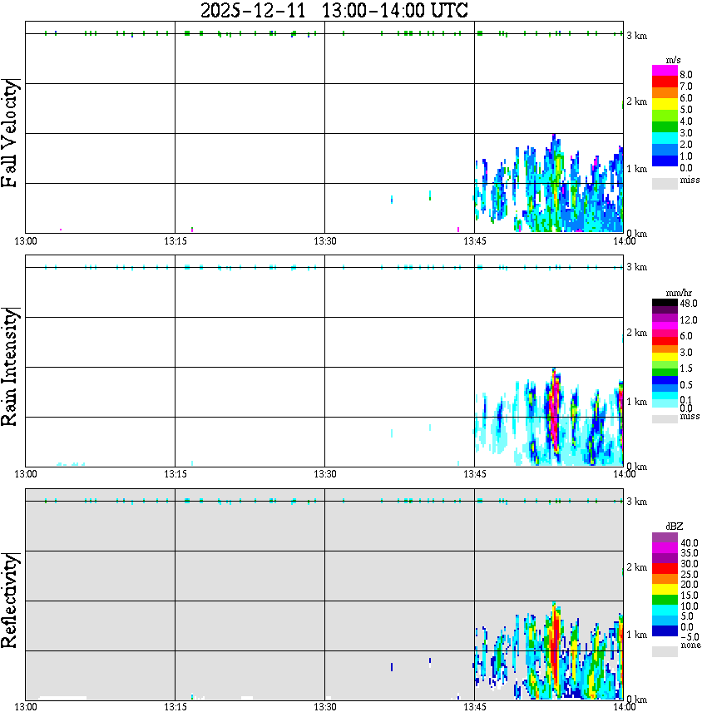Screen dimensions: 707x722
Task: Click '1 km' height label of Reflectivity panel
Action: pos(636,635)
